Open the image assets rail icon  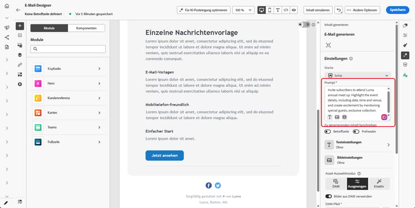[20, 45]
